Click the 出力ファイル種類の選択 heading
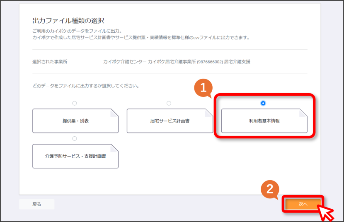 pos(68,21)
